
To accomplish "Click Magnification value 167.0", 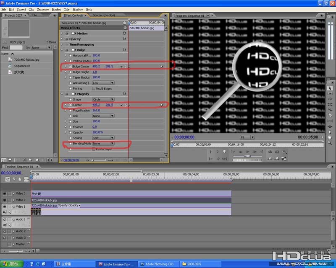I will click(96, 111).
